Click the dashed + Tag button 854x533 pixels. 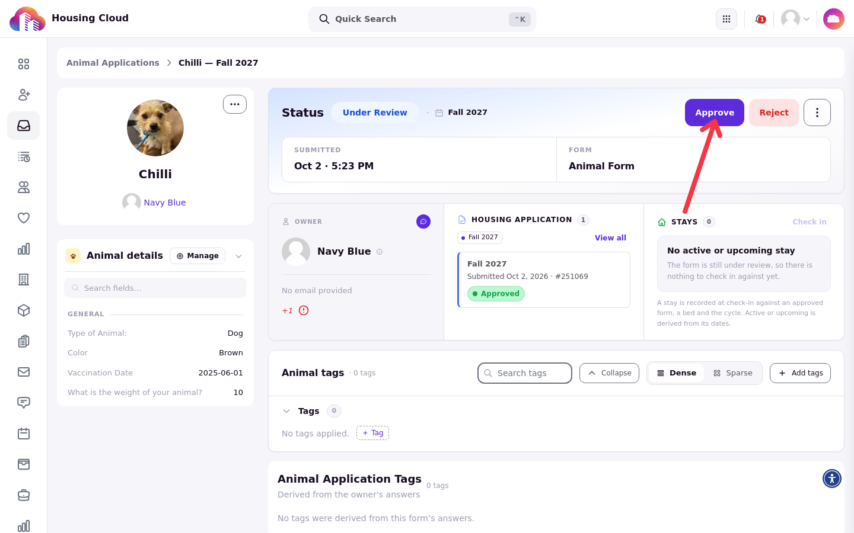[x=372, y=433]
